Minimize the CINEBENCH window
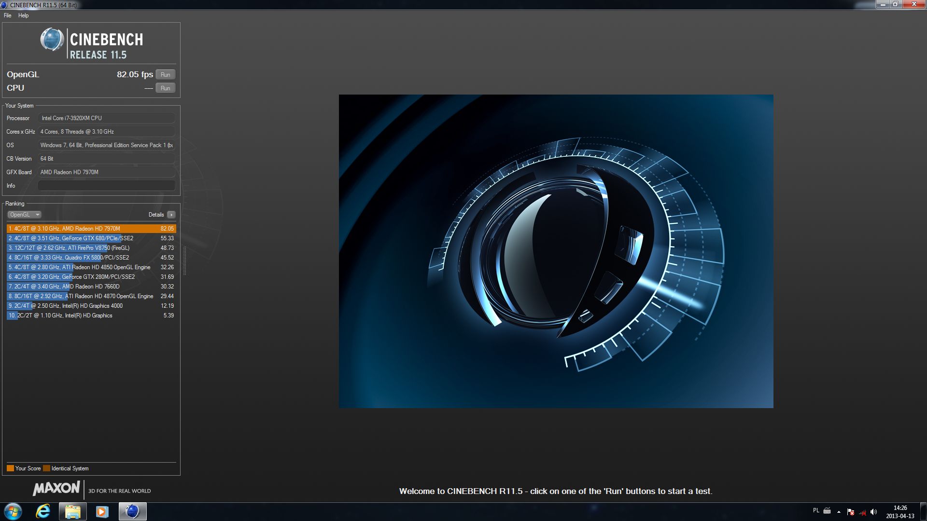 (883, 4)
